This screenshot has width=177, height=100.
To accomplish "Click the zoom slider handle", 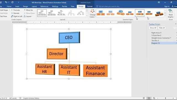I will tap(165, 98).
